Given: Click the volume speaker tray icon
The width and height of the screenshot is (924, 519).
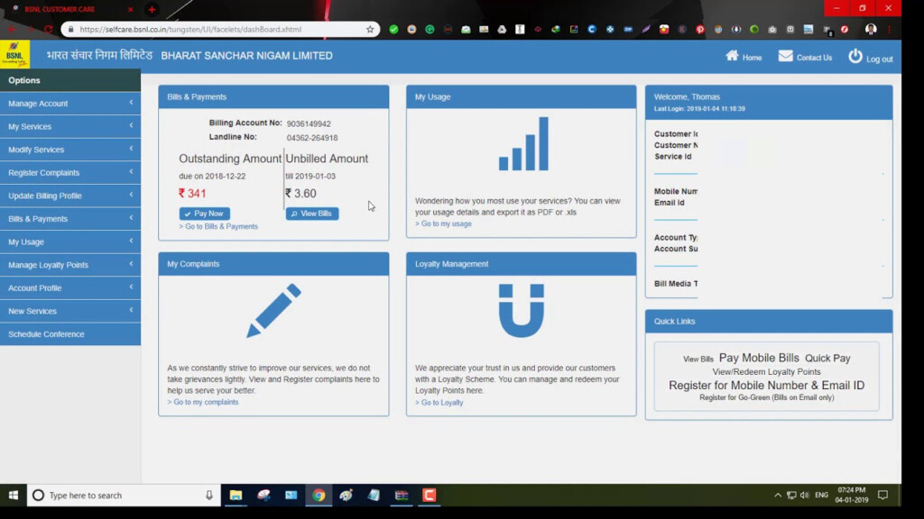Looking at the screenshot, I should coord(804,495).
